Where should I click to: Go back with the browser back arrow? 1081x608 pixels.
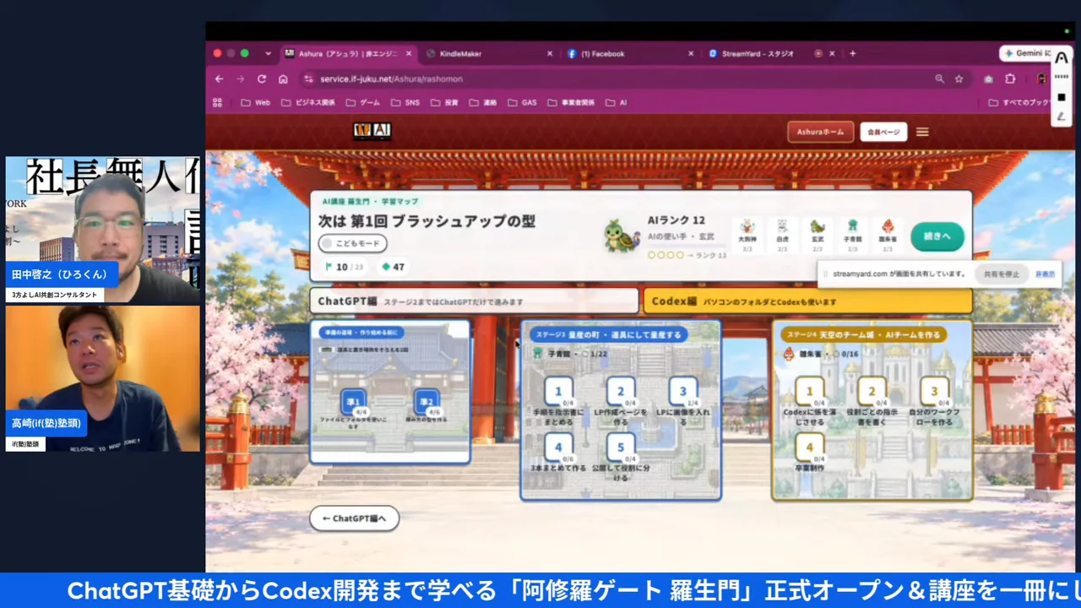(220, 79)
